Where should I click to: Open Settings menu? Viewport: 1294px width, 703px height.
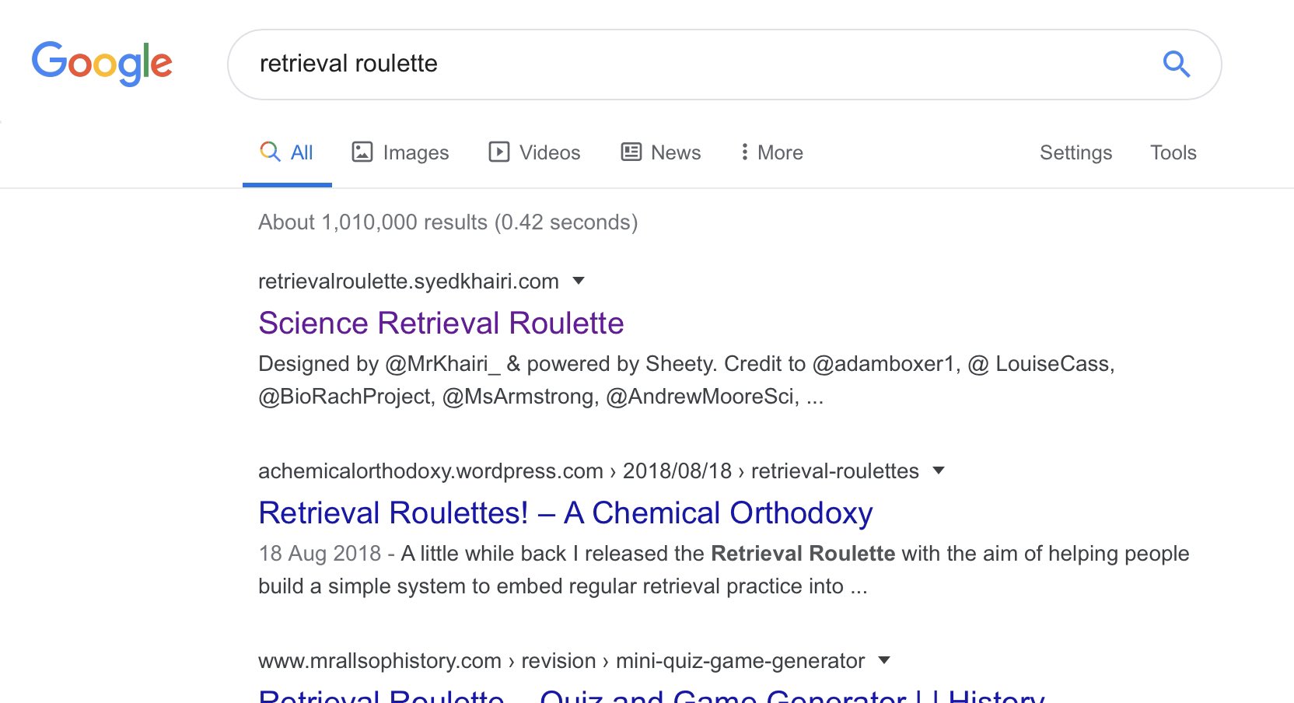[1075, 152]
